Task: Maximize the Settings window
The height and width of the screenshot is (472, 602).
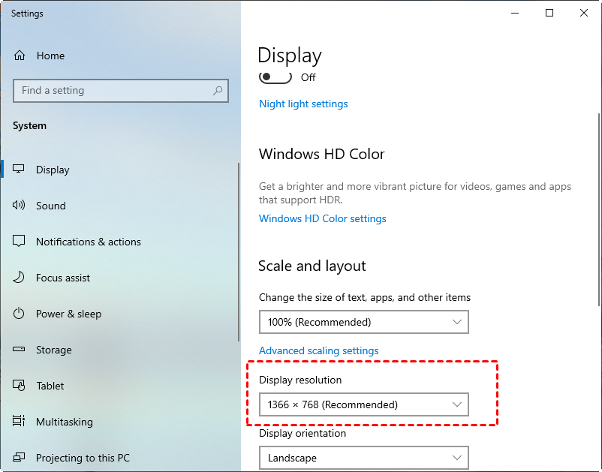Action: coord(549,13)
